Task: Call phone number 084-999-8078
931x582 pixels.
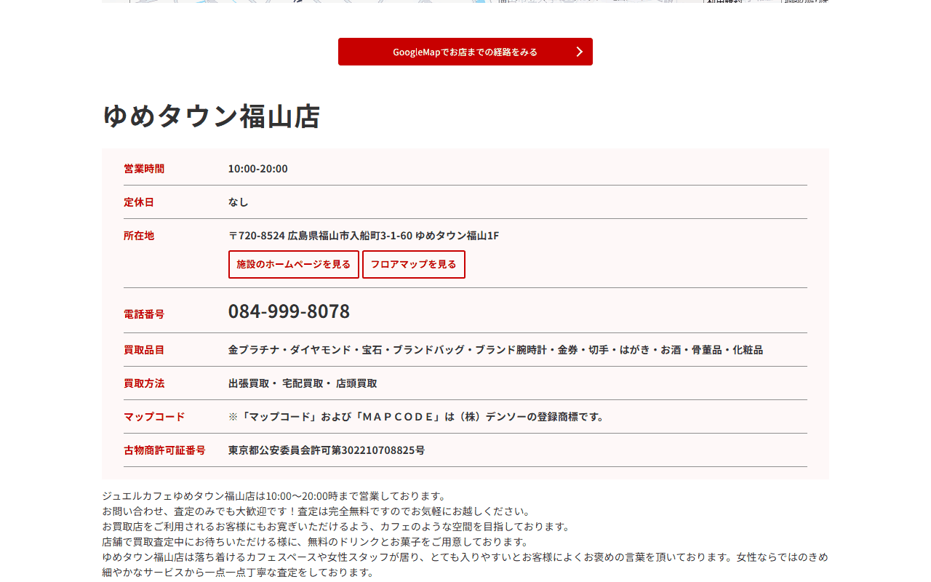Action: click(289, 311)
